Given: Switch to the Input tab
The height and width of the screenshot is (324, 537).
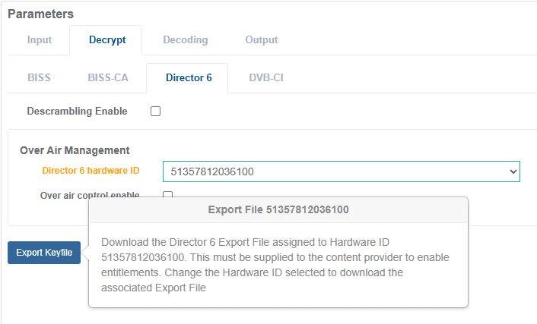Looking at the screenshot, I should tap(40, 40).
